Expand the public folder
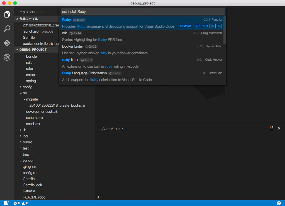Viewport: 285px width, 206px height. click(x=21, y=142)
